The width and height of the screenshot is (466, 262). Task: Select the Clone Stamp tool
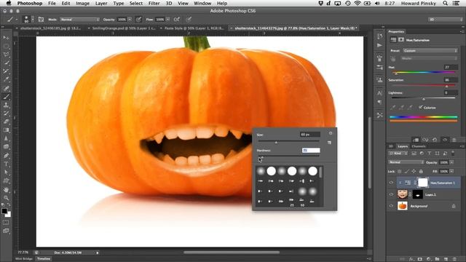point(7,105)
